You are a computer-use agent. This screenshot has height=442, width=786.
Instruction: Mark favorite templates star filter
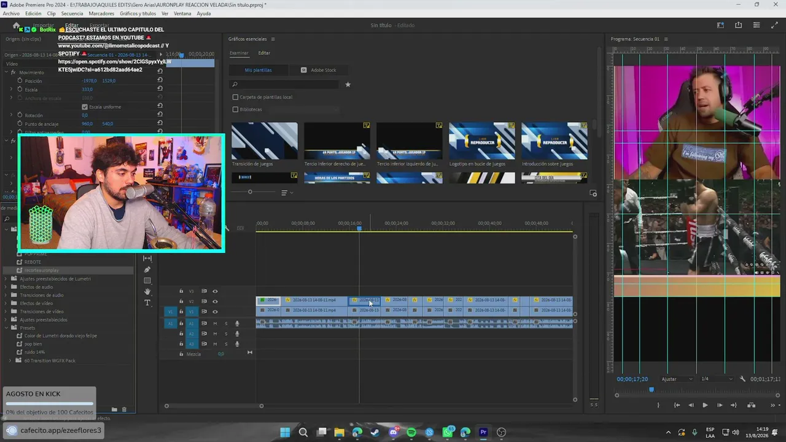[348, 85]
